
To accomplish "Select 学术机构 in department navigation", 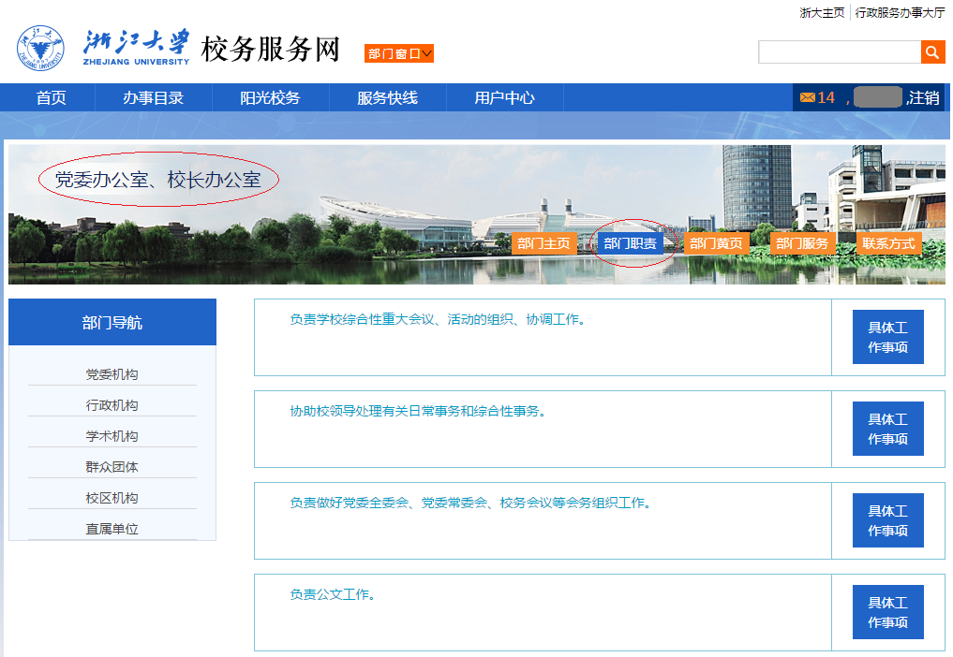I will (112, 436).
